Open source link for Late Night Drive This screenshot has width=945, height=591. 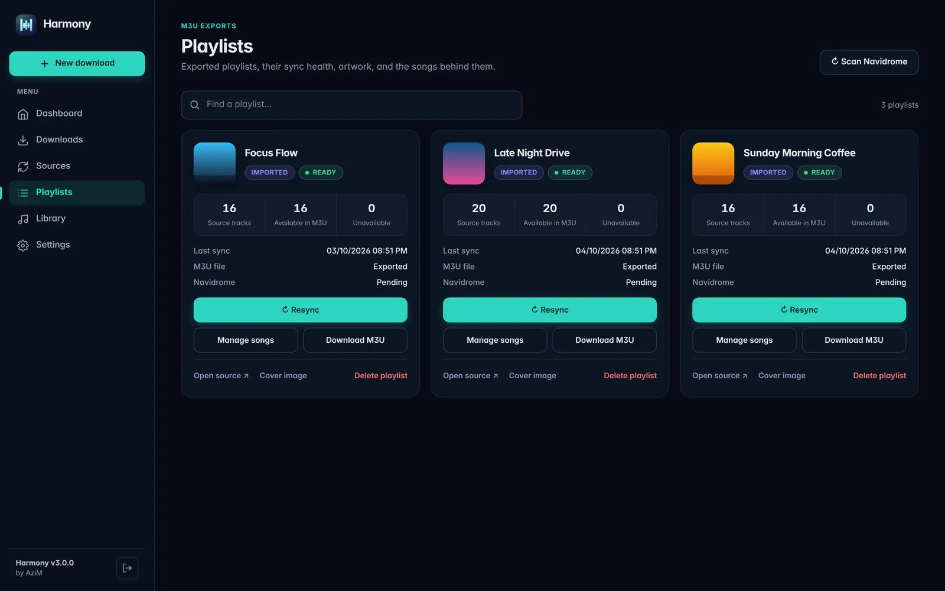pos(470,376)
